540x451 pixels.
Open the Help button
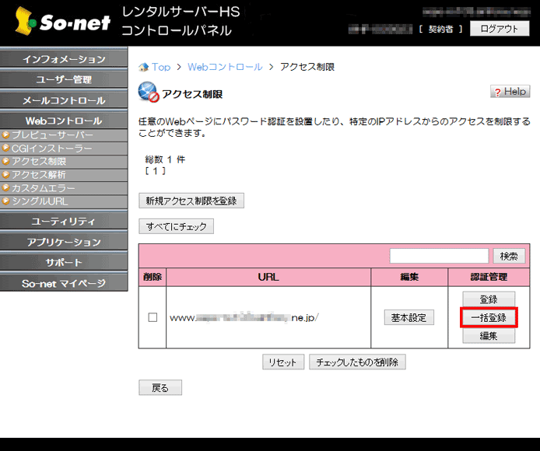(x=510, y=92)
